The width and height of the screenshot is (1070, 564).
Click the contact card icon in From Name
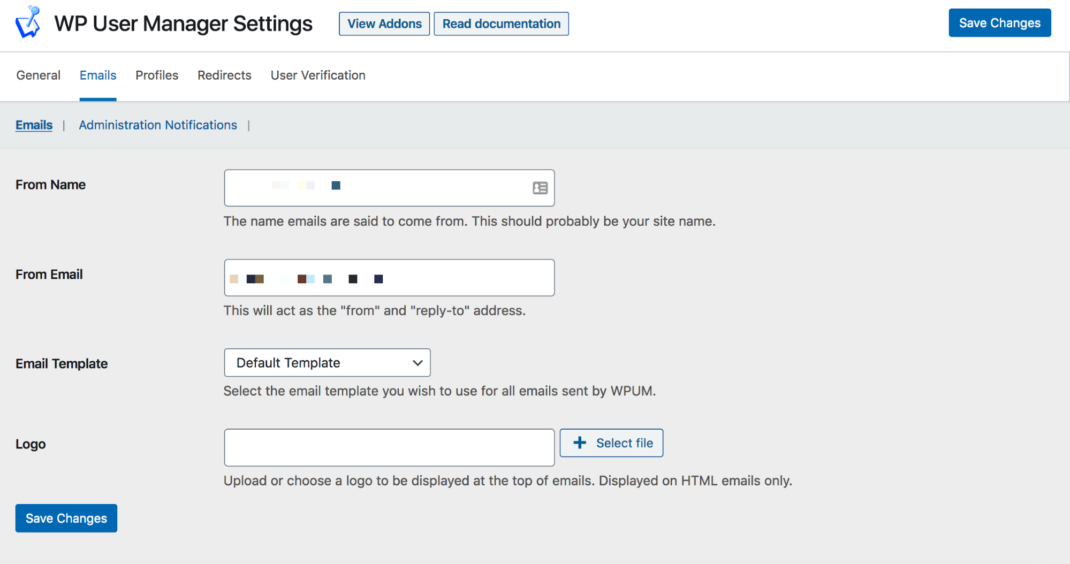tap(540, 188)
